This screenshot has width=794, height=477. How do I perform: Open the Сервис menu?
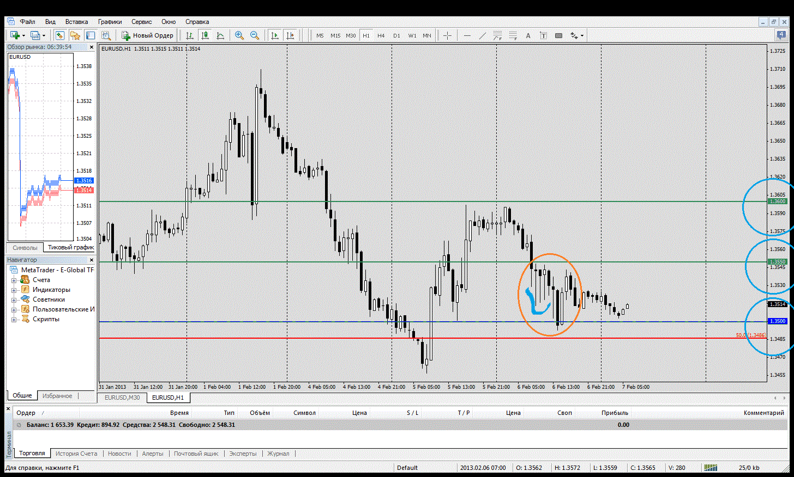click(141, 22)
